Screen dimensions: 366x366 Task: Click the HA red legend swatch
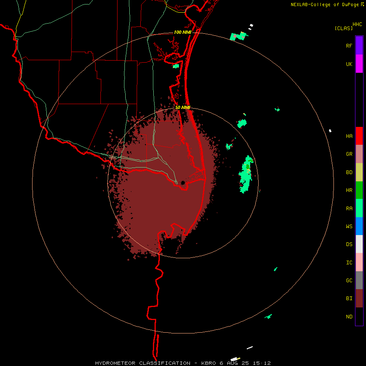(359, 136)
